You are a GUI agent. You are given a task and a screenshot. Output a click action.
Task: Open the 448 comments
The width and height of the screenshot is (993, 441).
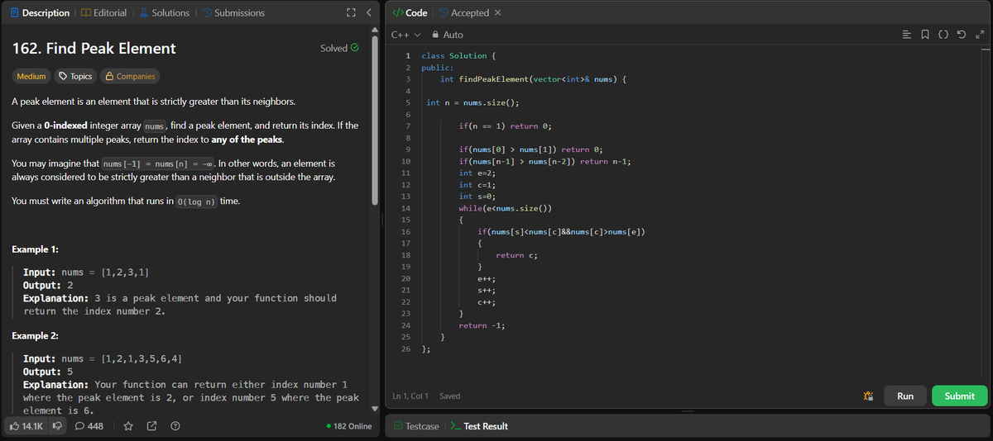coord(89,426)
